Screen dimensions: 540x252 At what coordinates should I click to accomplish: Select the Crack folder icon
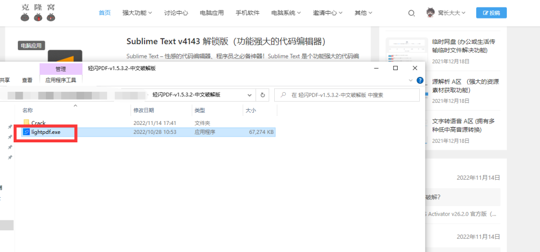tap(26, 122)
